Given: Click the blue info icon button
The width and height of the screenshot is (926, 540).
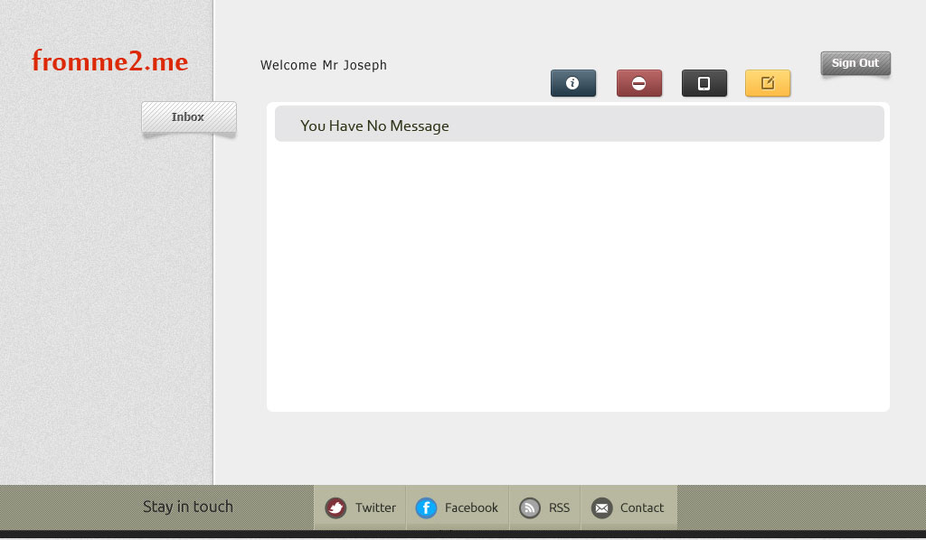Looking at the screenshot, I should (x=572, y=83).
